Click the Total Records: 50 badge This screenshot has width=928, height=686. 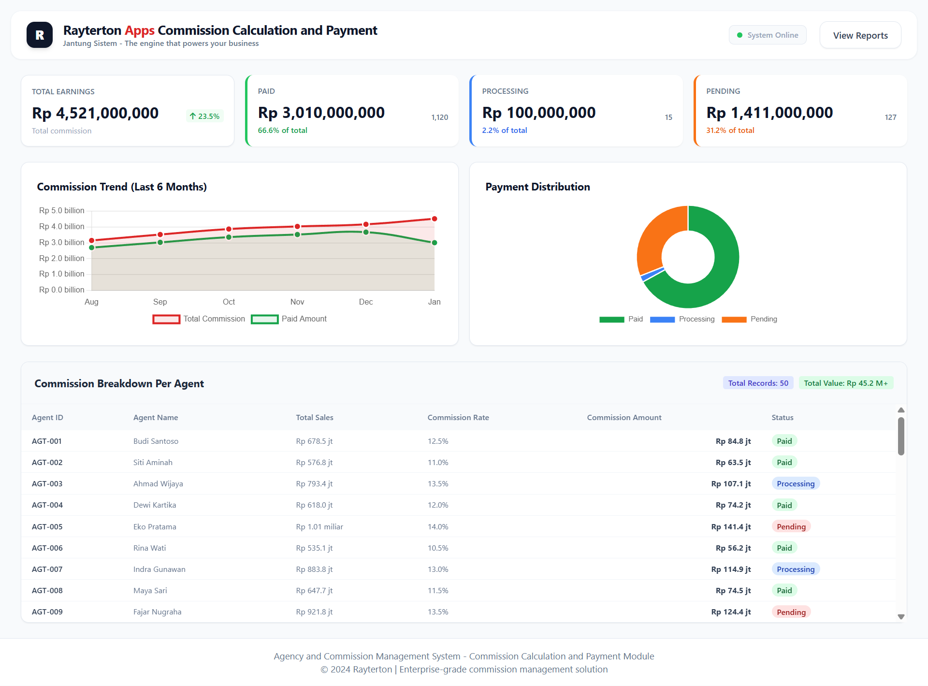click(757, 382)
